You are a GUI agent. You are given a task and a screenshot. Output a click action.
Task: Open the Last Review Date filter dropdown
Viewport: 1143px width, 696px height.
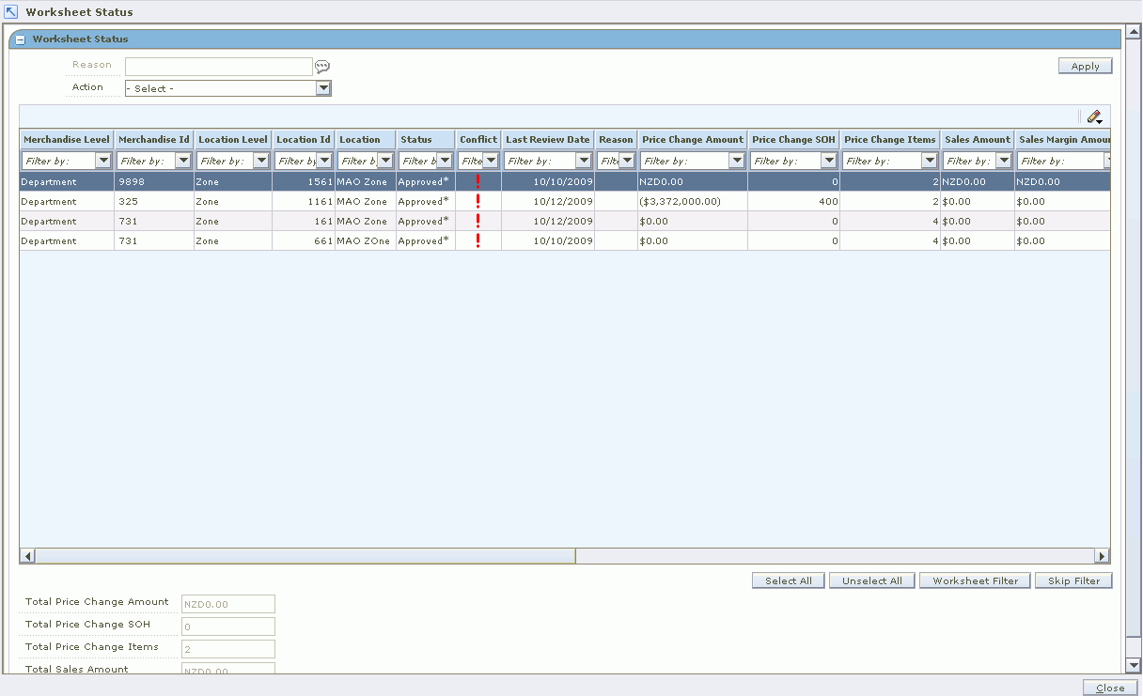584,161
